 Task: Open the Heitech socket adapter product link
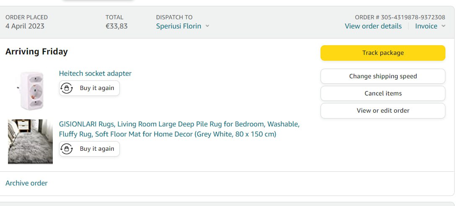95,74
